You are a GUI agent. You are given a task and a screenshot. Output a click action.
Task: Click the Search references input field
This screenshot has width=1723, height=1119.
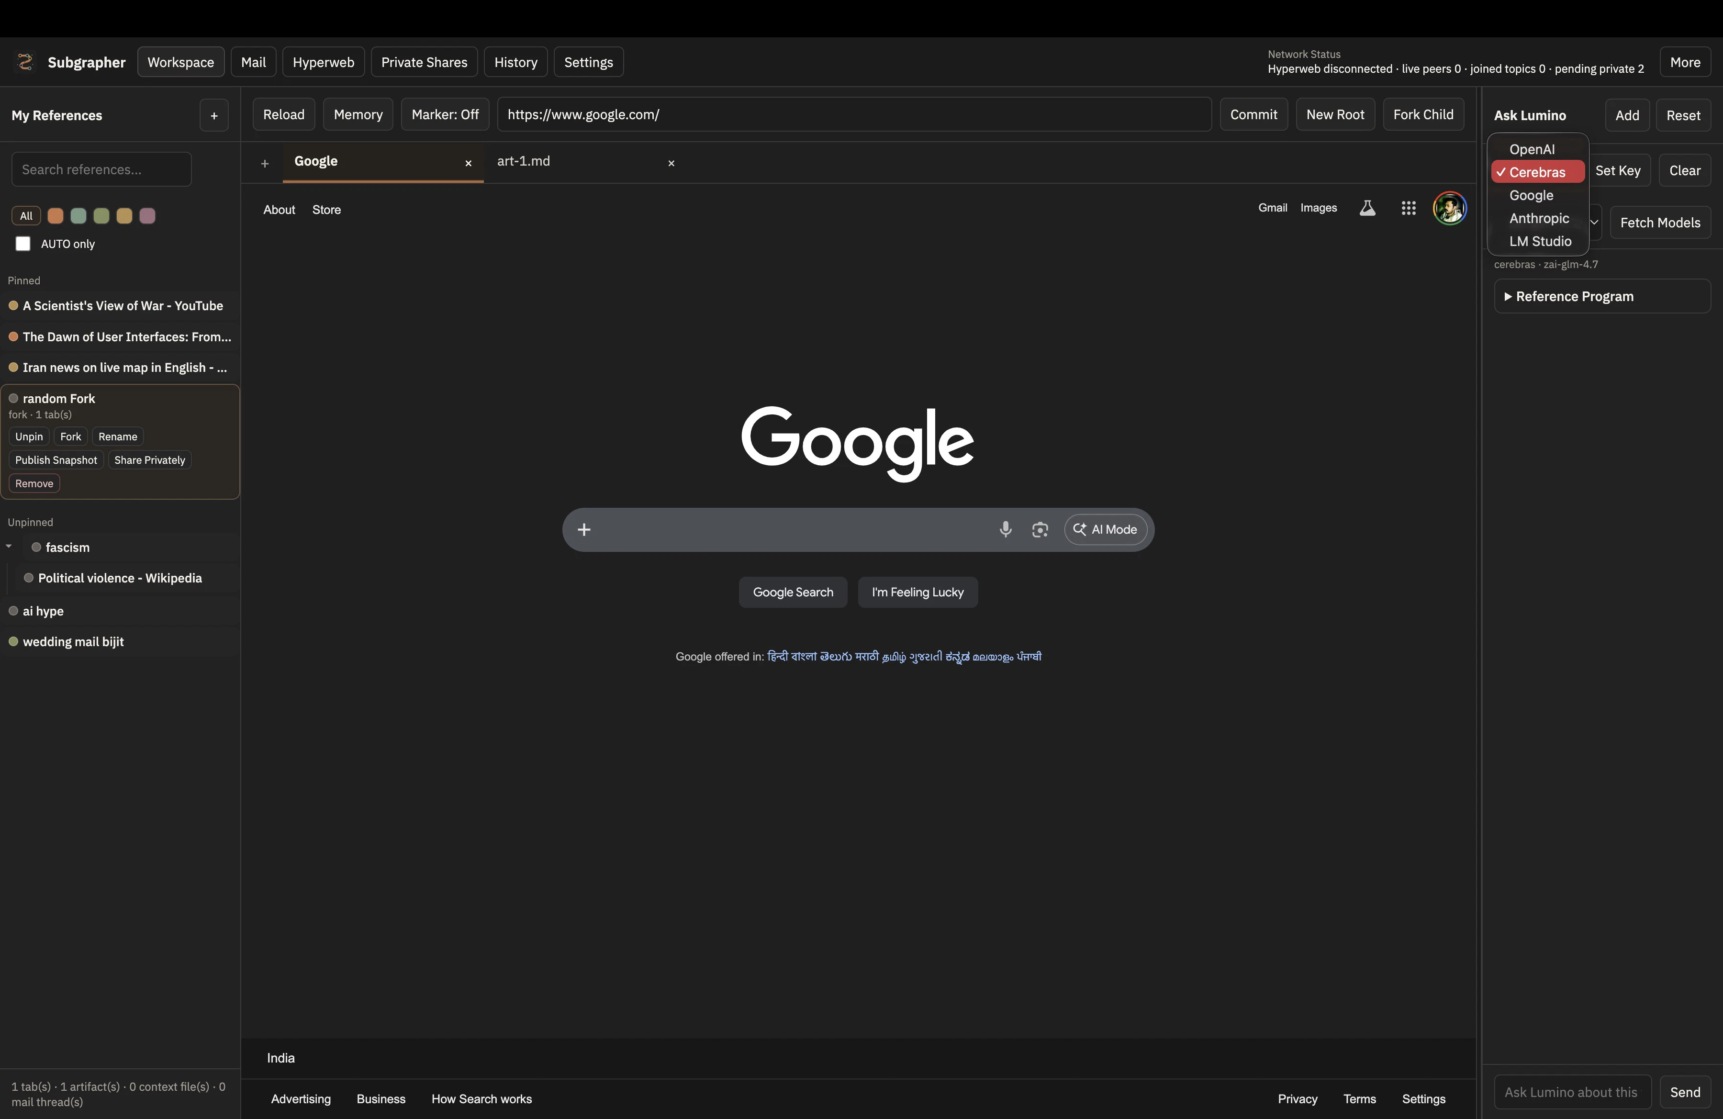pyautogui.click(x=101, y=168)
